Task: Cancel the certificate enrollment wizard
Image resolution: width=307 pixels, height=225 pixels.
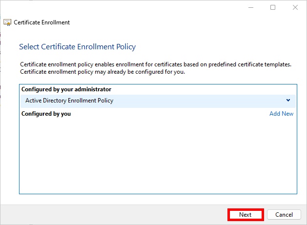Action: pos(284,215)
